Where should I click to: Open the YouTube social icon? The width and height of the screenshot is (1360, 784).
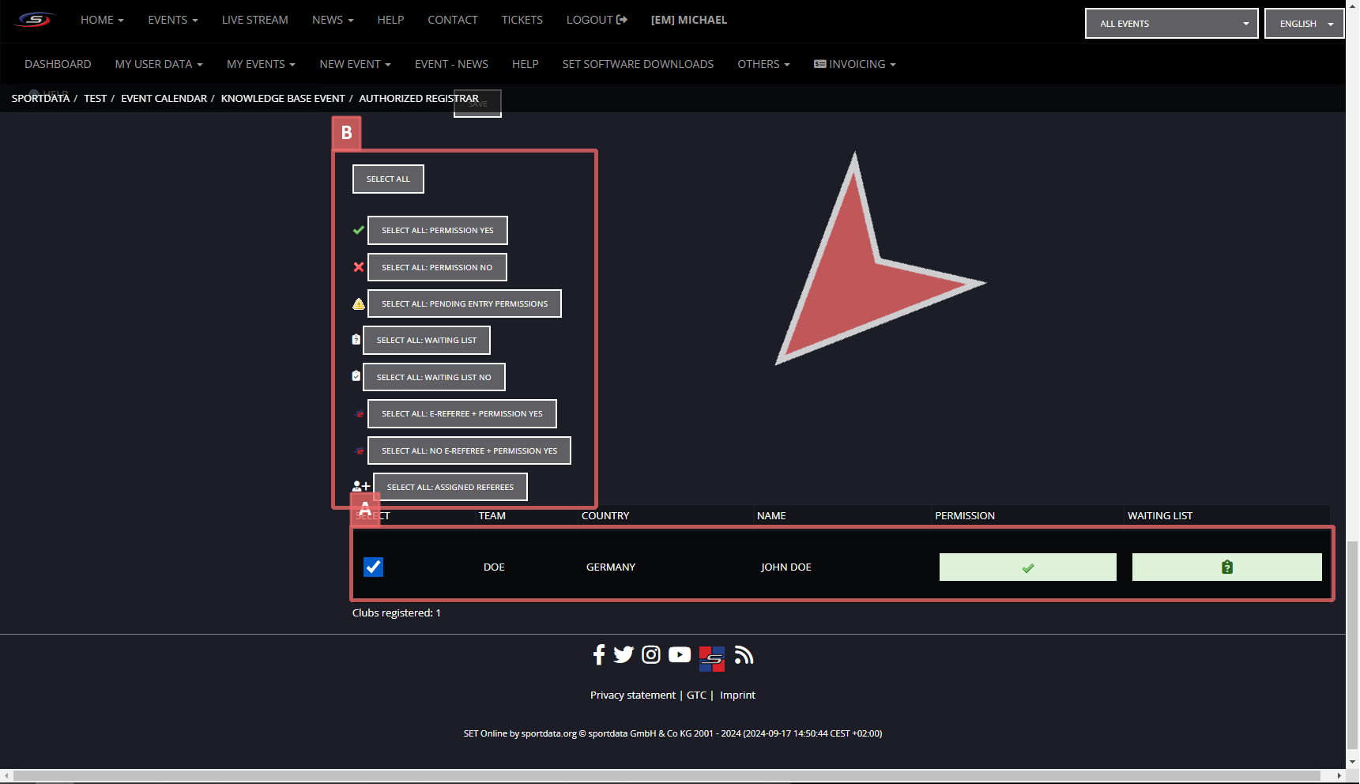coord(680,654)
